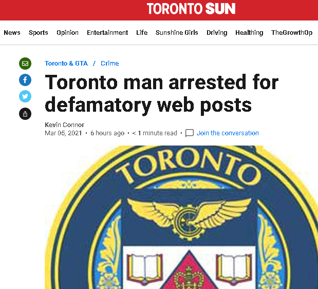Go to Healthing link
This screenshot has height=289, width=318.
(249, 33)
